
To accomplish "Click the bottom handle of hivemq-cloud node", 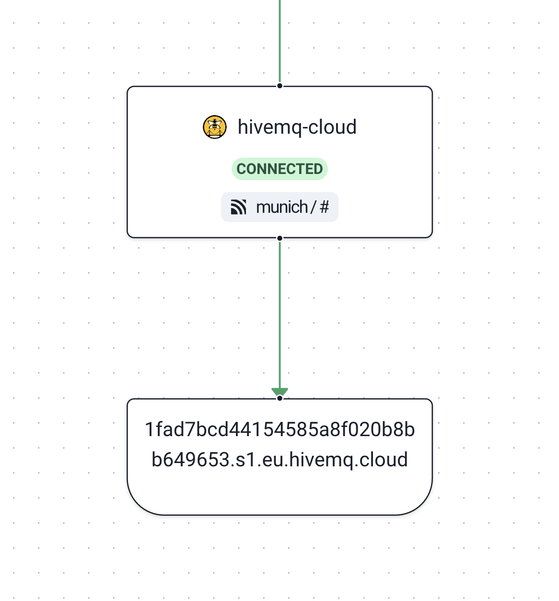I will click(280, 238).
